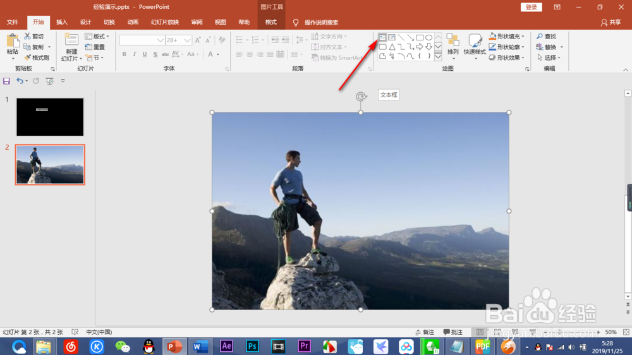Open the File (文件) tab
The image size is (632, 355).
point(13,22)
